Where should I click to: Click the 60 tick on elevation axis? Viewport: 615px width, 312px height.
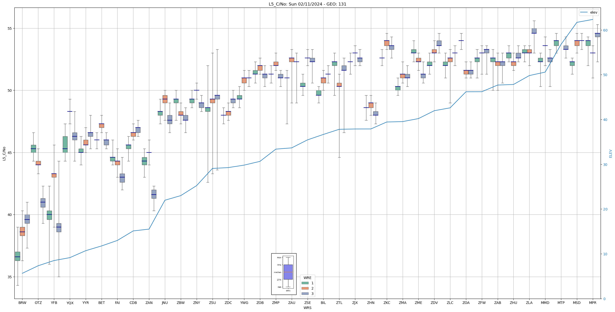[605, 30]
